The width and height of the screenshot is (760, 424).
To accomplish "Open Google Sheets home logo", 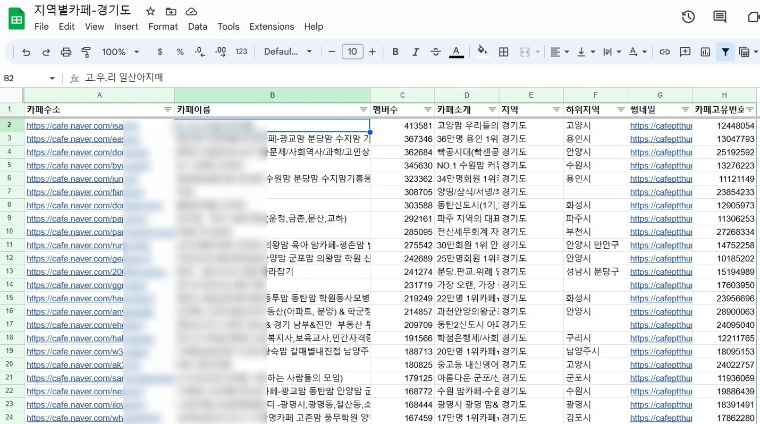I will pos(16,19).
